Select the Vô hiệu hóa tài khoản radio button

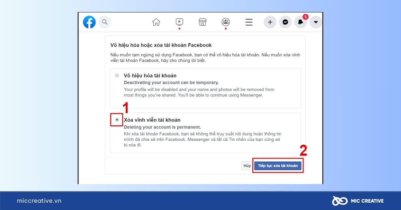117,75
